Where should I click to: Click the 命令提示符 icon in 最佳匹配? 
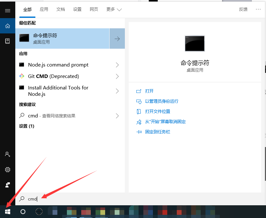[x=24, y=38]
